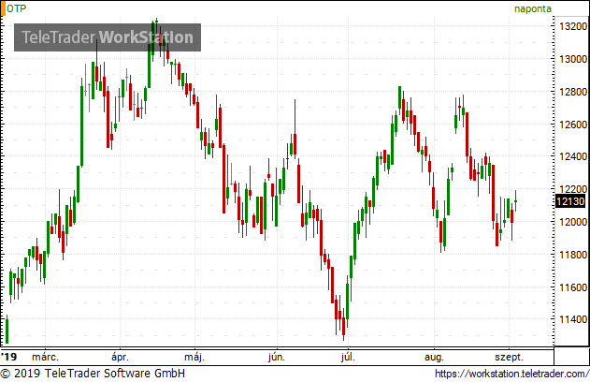Click the 11600 price axis label
The width and height of the screenshot is (590, 382).
point(573,287)
